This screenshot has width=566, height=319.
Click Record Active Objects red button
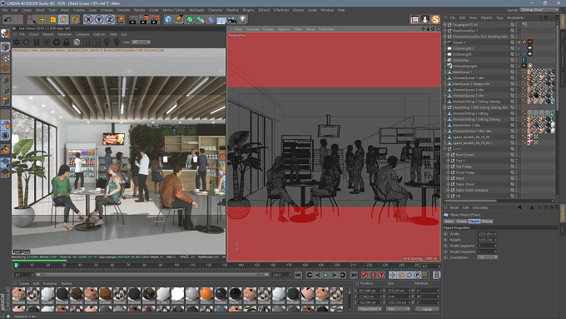pos(365,276)
